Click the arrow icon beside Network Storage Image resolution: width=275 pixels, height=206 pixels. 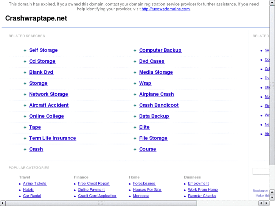point(25,94)
